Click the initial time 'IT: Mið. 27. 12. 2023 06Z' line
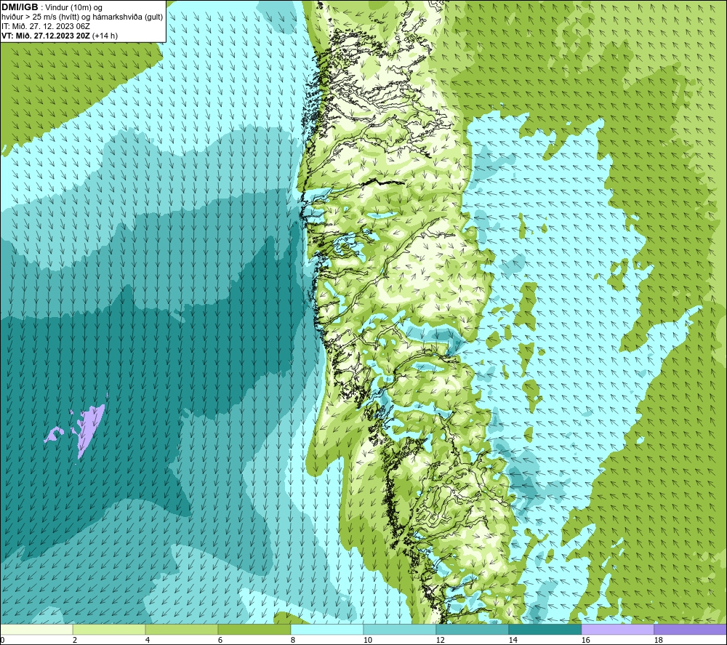Screen dimensions: 727x645 point(45,26)
